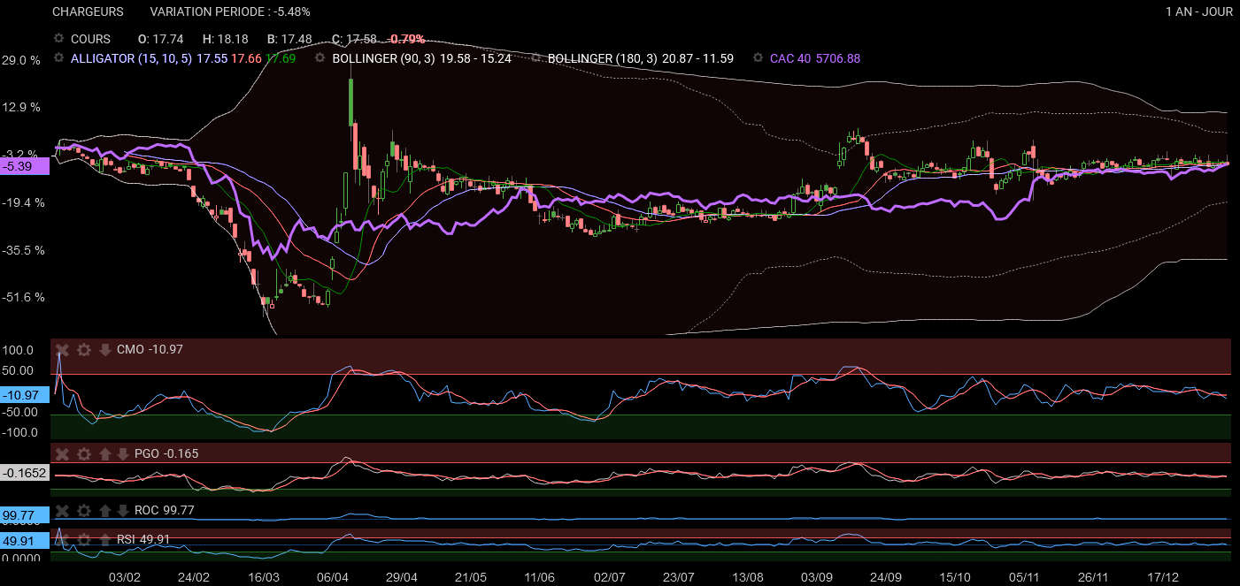Screen dimensions: 1240x586
Task: Open the CMO indicator settings gear
Action: coord(84,350)
